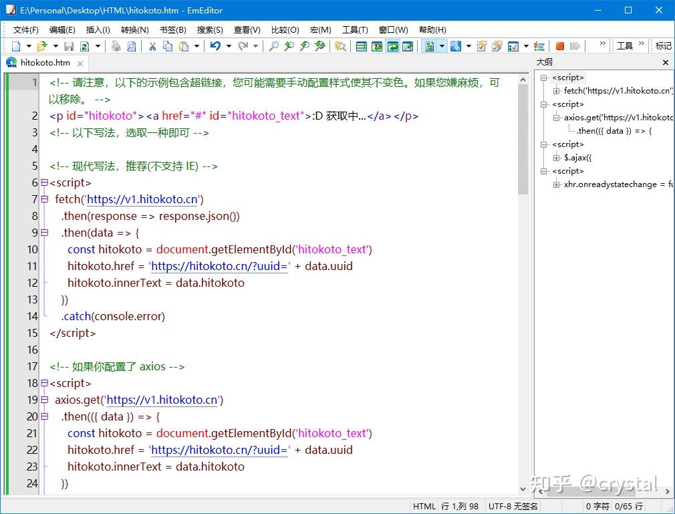Toggle the Outline panel toolbar button
This screenshot has height=514, width=675.
point(430,46)
